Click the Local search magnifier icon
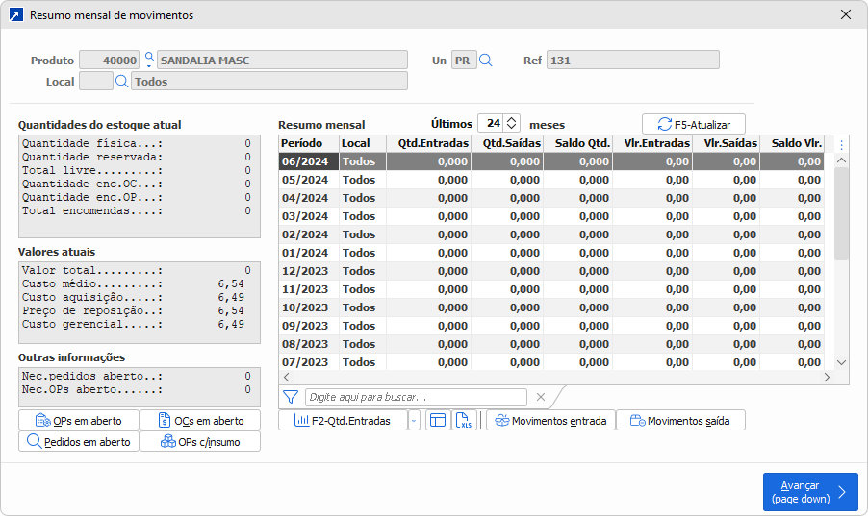The image size is (868, 516). click(122, 82)
